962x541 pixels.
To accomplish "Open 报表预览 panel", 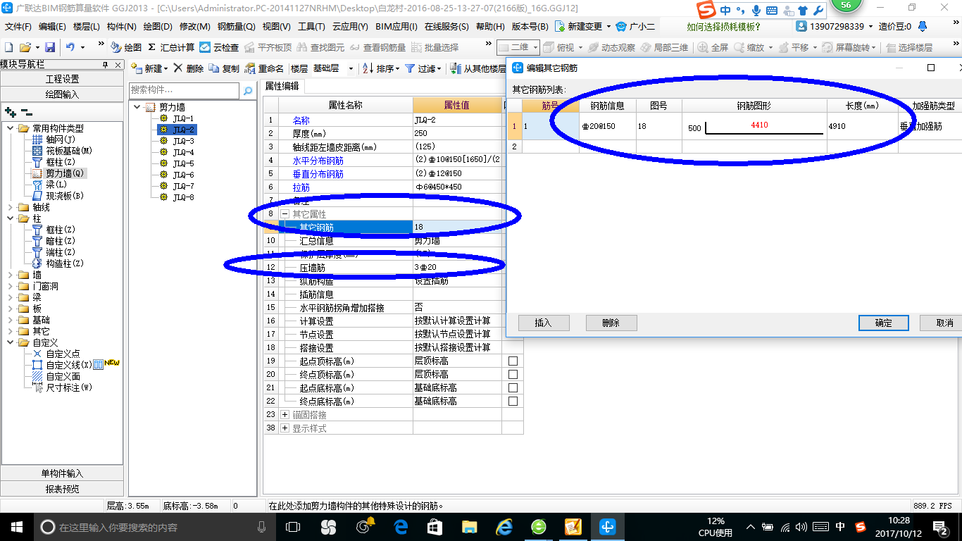I will [x=62, y=488].
